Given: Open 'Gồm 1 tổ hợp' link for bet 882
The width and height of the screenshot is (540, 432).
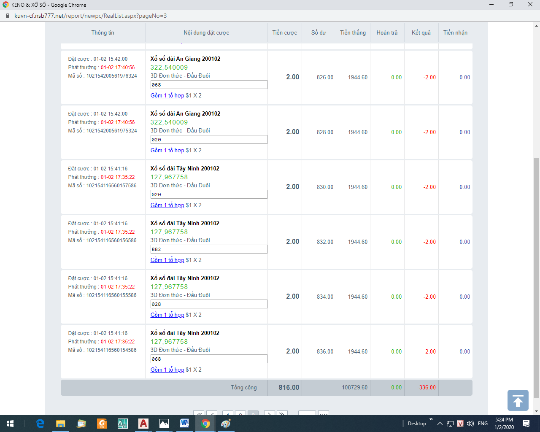Looking at the screenshot, I should tap(167, 260).
